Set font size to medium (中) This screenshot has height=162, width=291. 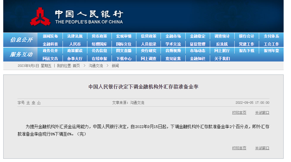pos(34,103)
